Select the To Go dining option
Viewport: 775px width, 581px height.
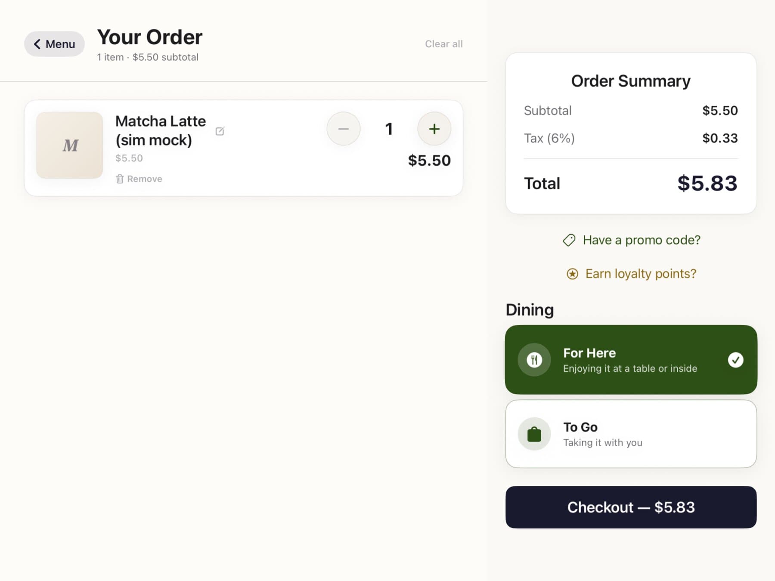pyautogui.click(x=630, y=433)
